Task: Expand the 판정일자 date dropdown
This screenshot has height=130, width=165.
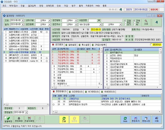Action: coord(26,112)
